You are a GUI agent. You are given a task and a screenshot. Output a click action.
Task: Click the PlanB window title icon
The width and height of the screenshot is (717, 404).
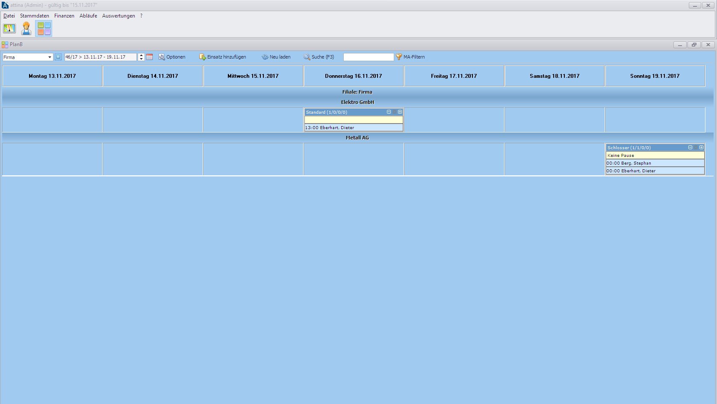click(x=5, y=44)
